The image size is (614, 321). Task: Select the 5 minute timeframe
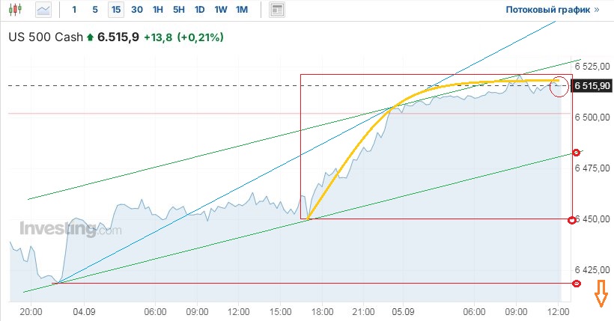pos(94,10)
